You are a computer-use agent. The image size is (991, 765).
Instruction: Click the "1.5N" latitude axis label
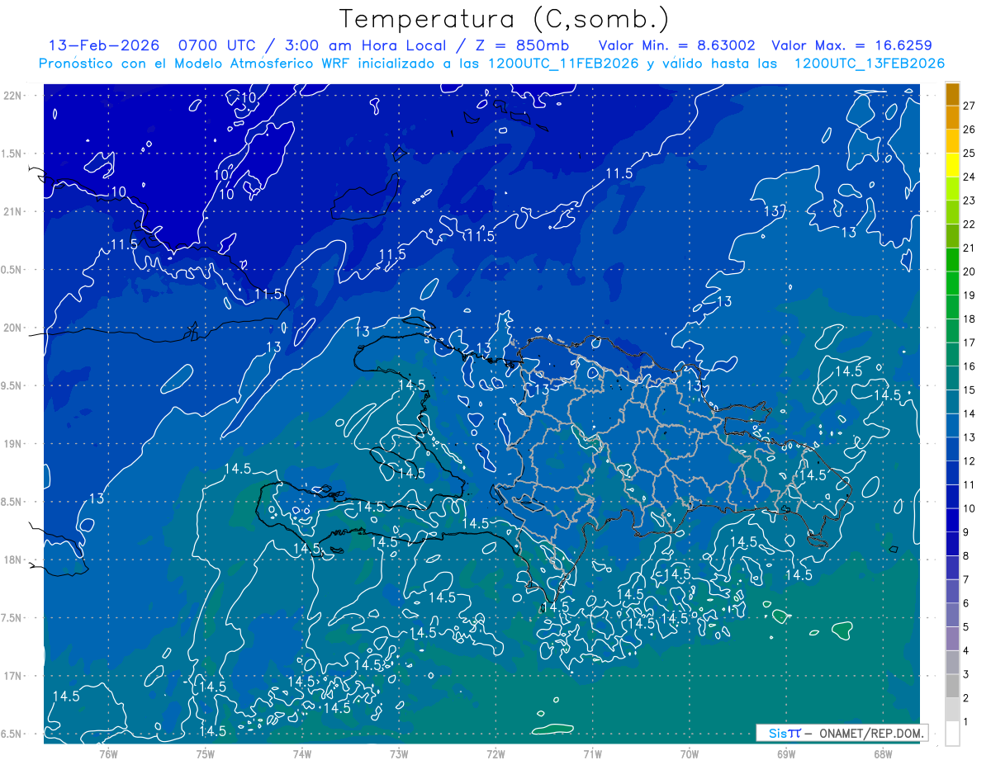tap(12, 153)
